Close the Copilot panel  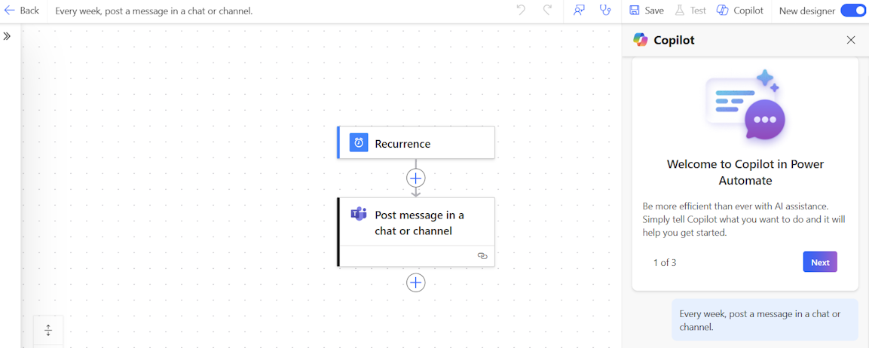point(851,40)
